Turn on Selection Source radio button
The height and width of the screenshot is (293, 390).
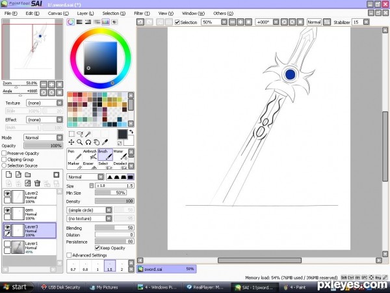click(5, 165)
